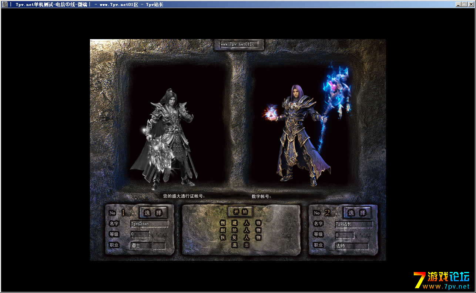Image resolution: width=476 pixels, height=293 pixels.
Task: Exit the game via 退出
Action: point(241,245)
